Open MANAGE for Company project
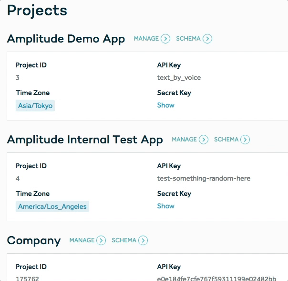 coord(82,240)
